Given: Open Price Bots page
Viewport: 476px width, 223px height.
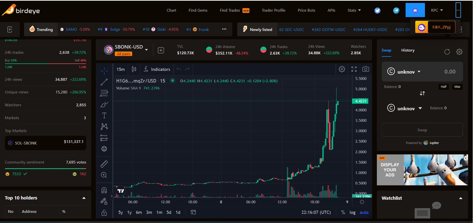Looking at the screenshot, I should pyautogui.click(x=306, y=10).
